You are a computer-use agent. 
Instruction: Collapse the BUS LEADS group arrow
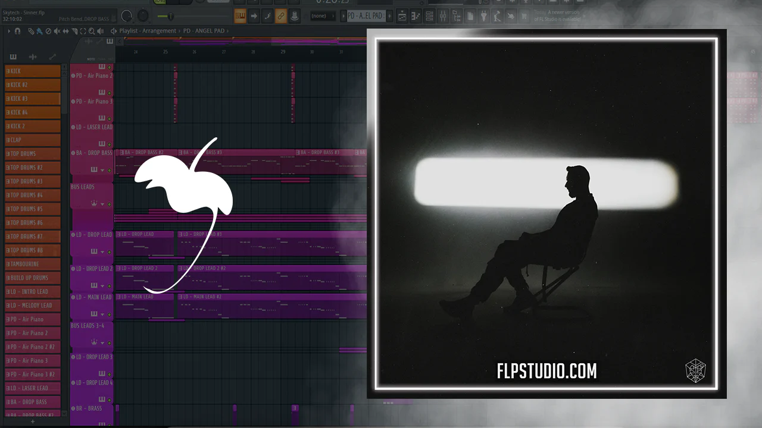102,204
